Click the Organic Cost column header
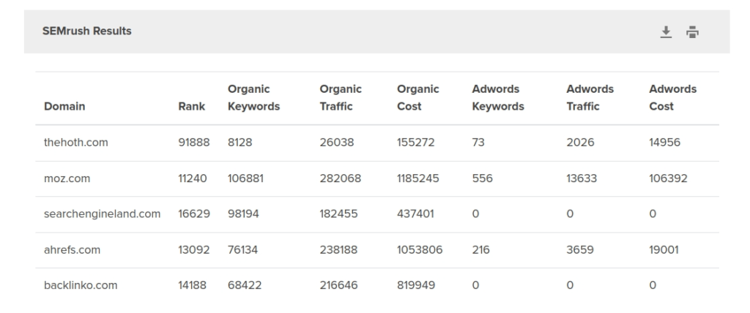Viewport: 750px width, 313px height. 417,97
